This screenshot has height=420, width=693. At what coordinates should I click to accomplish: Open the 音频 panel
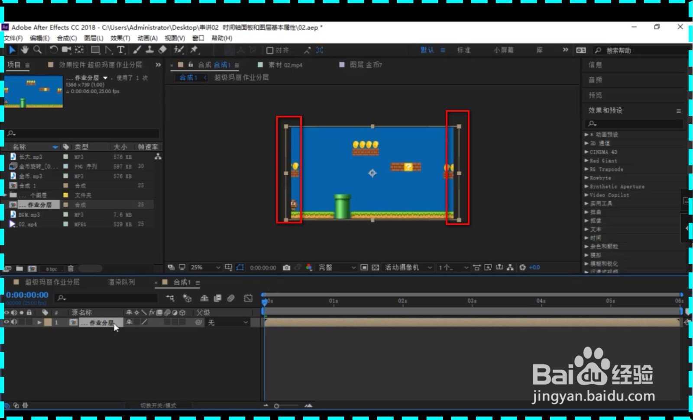click(x=595, y=80)
